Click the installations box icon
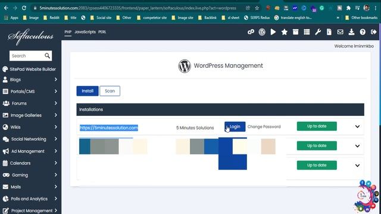Image resolution: width=381 pixels, height=214 pixels. click(x=295, y=32)
